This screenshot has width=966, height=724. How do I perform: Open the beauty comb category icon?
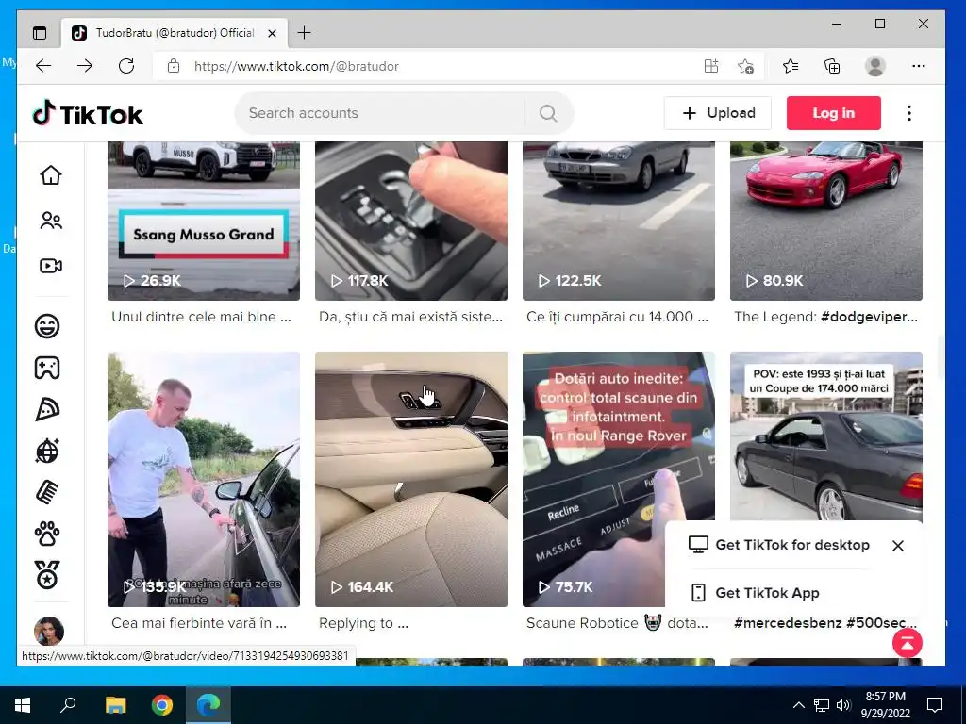pyautogui.click(x=47, y=492)
